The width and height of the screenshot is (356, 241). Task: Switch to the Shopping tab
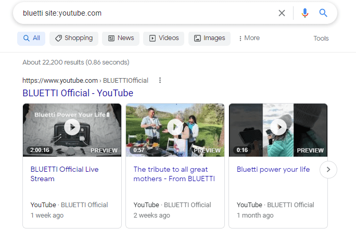74,39
